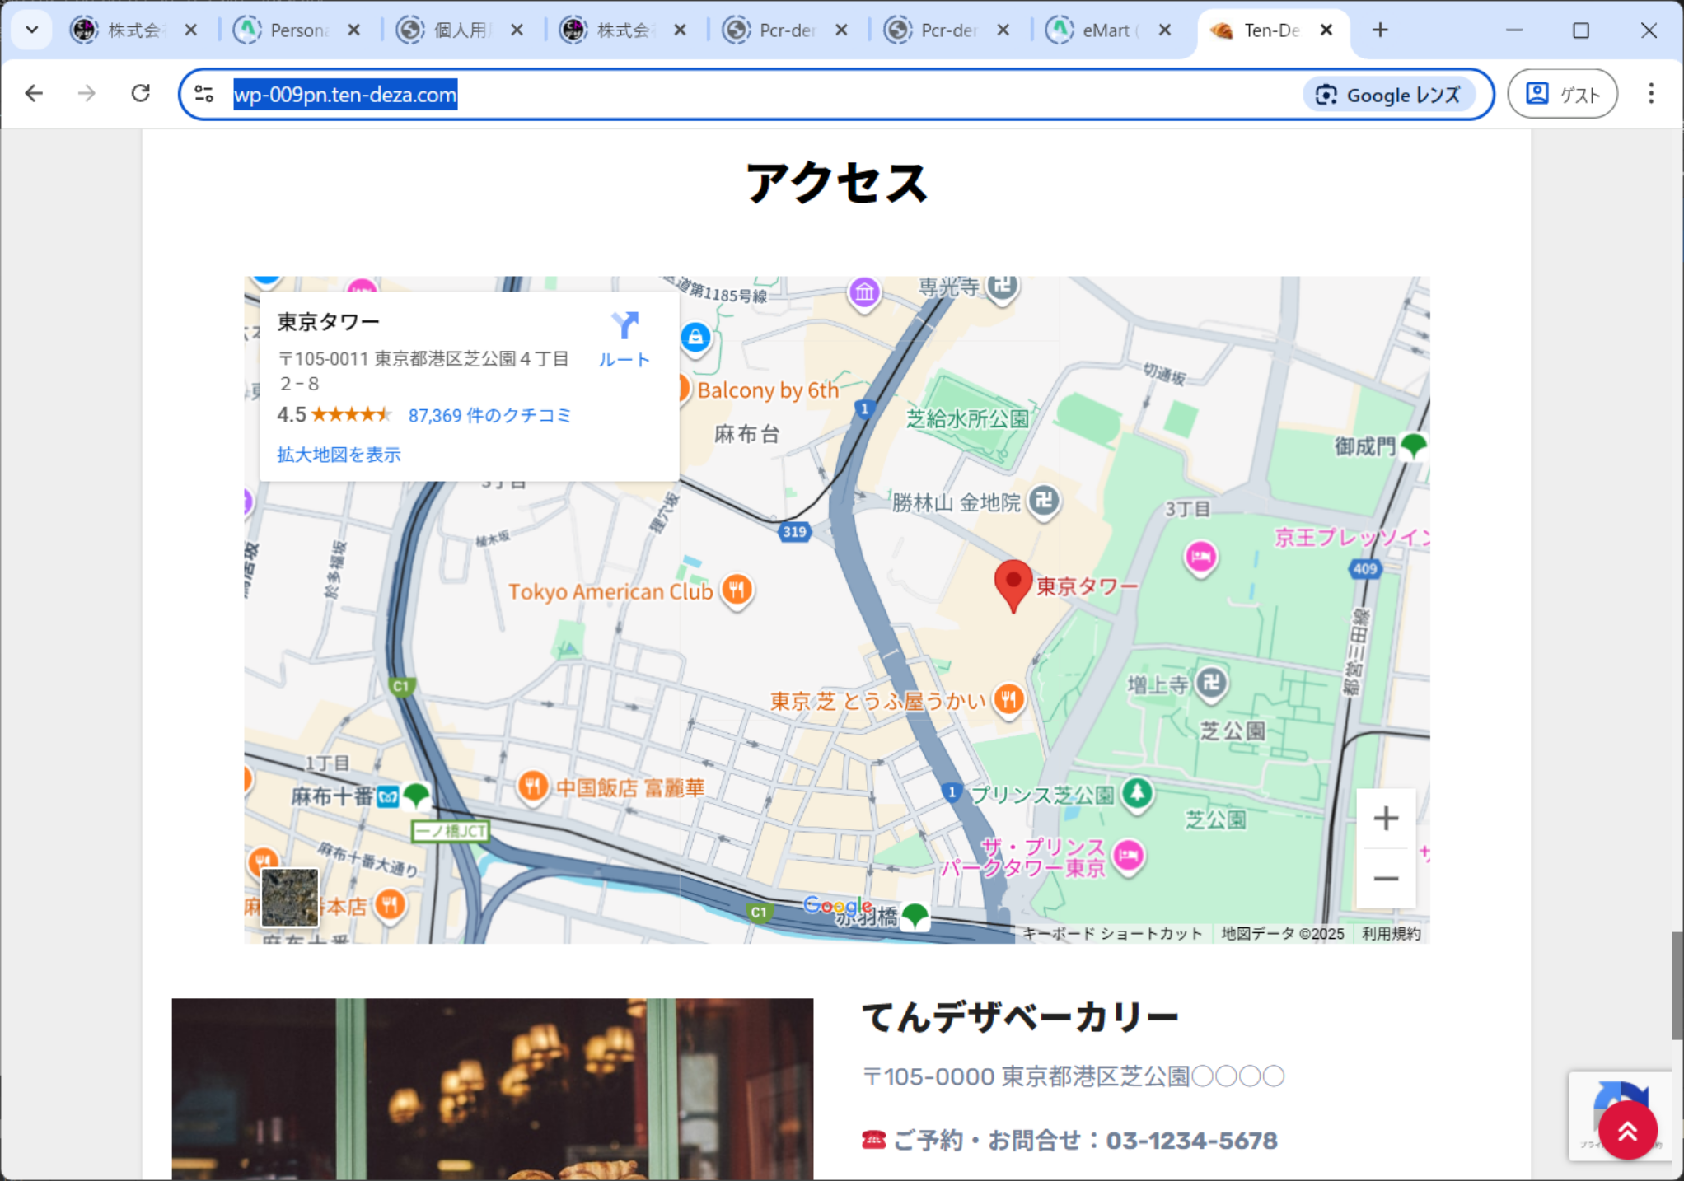Click the route directions arrow icon
1684x1181 pixels.
(x=624, y=325)
